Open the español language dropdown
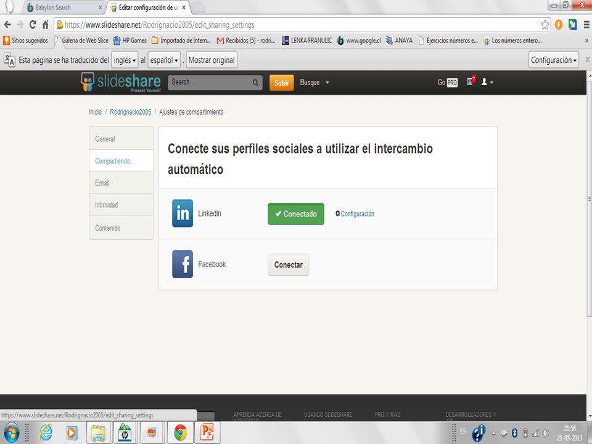The image size is (592, 444). coord(164,60)
